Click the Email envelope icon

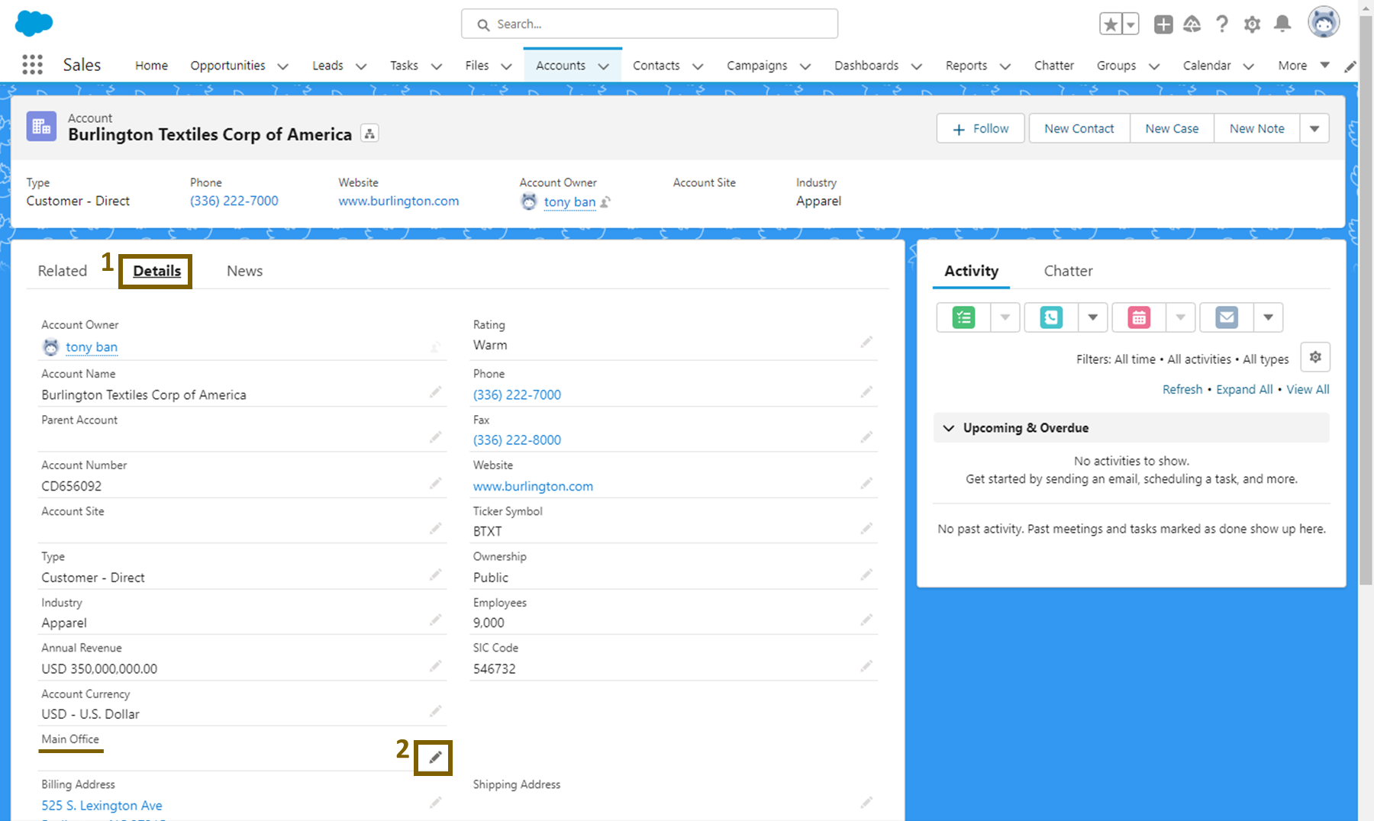coord(1227,317)
